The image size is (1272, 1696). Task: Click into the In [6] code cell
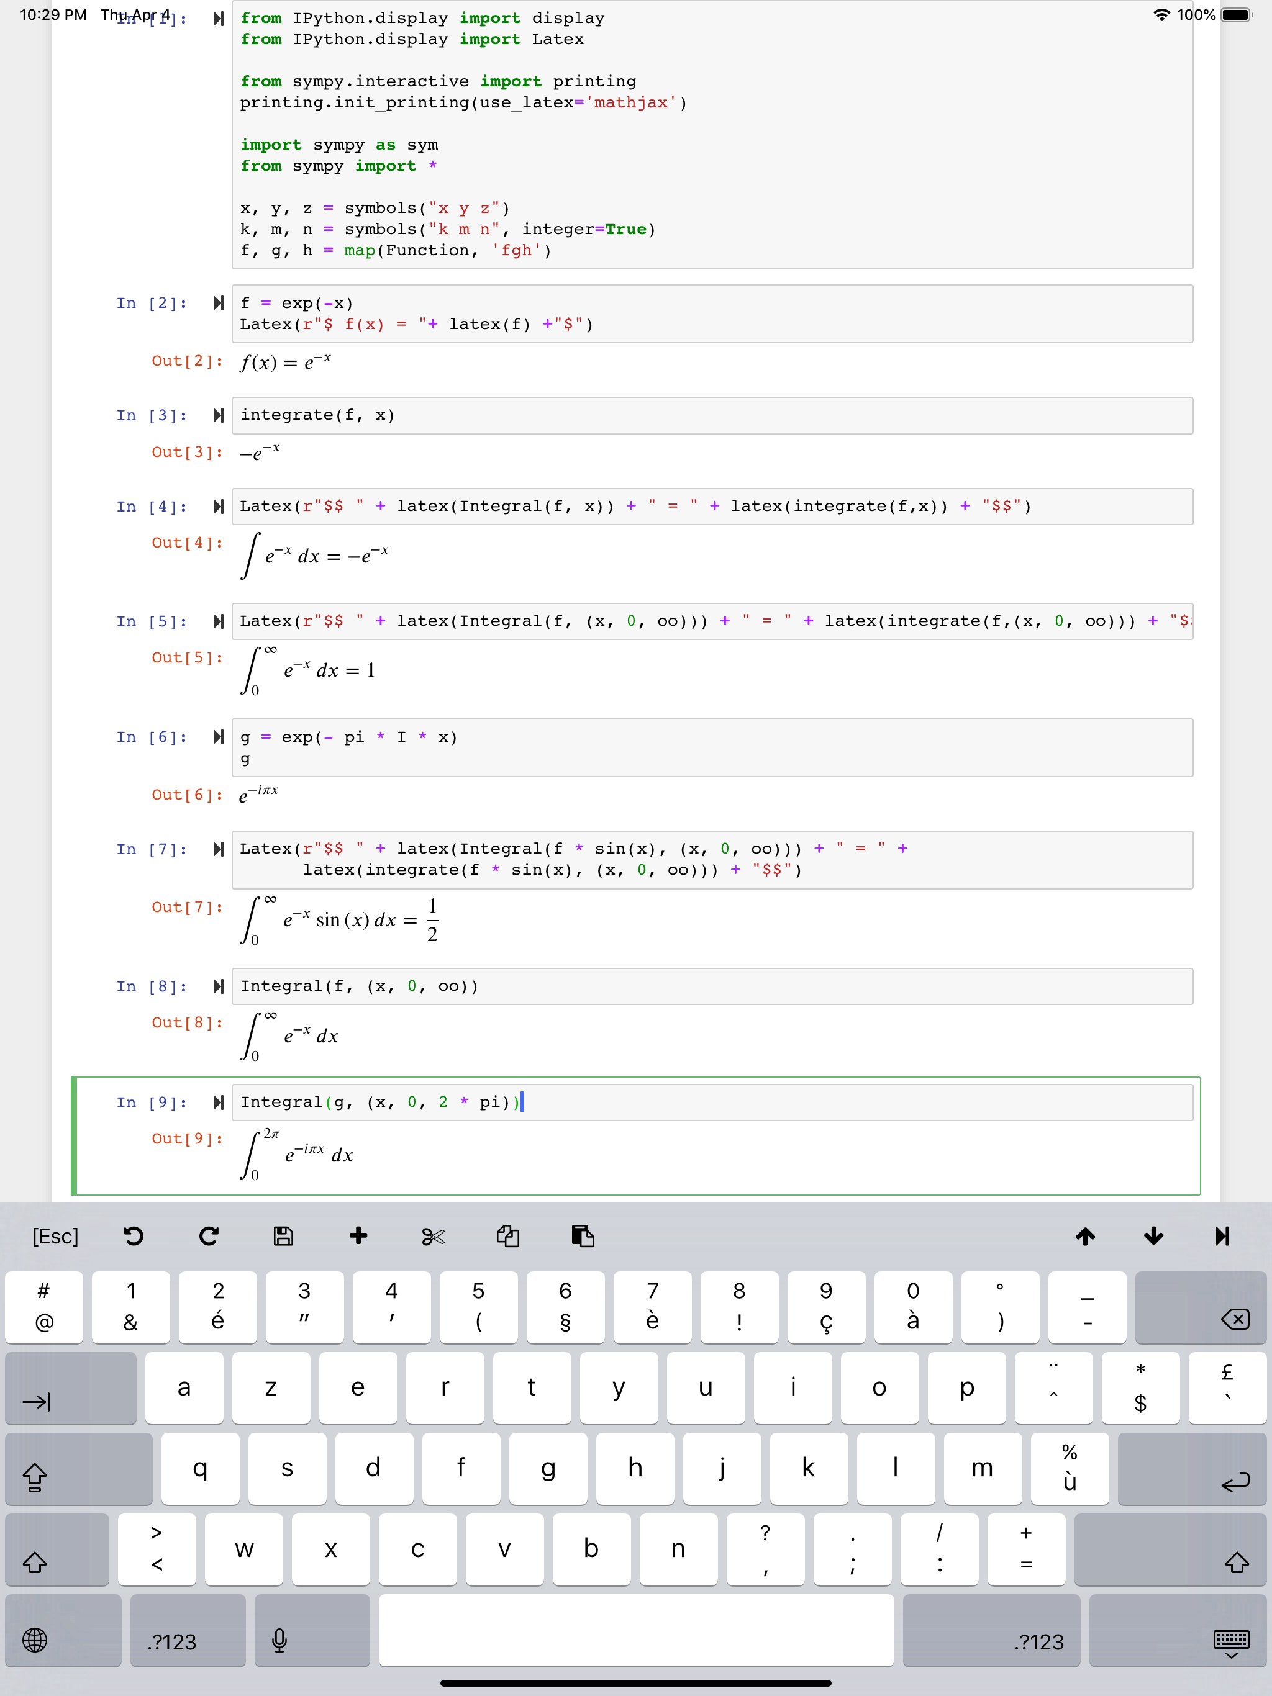711,747
